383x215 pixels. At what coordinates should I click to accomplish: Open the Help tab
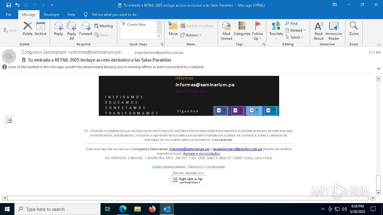pyautogui.click(x=71, y=15)
